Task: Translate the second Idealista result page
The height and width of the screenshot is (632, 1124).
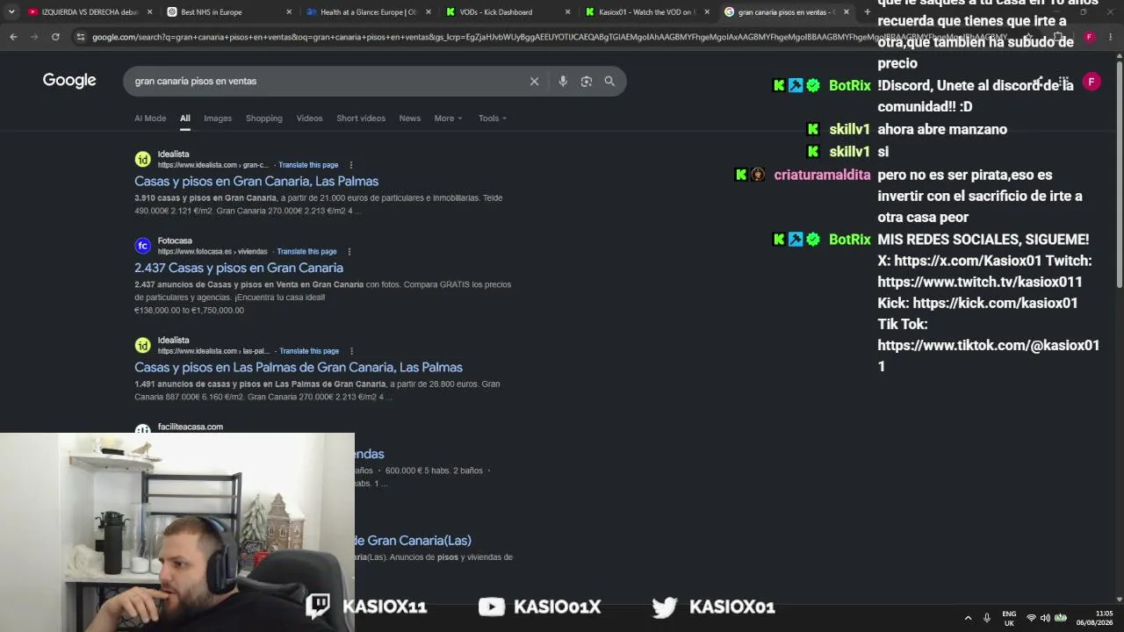Action: tap(309, 351)
